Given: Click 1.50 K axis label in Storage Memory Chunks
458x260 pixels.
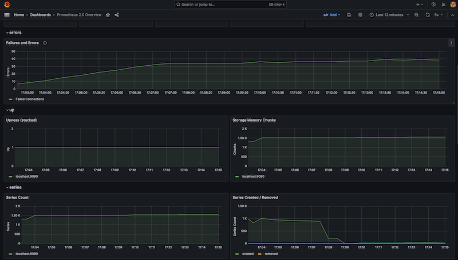Looking at the screenshot, I should click(242, 138).
